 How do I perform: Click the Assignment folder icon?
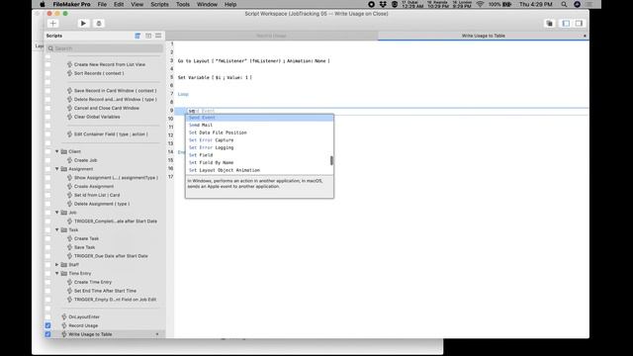[63, 169]
